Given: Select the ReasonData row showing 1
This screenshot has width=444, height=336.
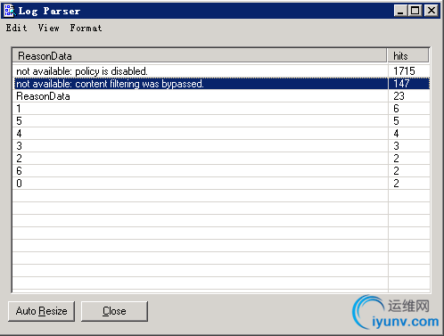Looking at the screenshot, I should 221,109.
